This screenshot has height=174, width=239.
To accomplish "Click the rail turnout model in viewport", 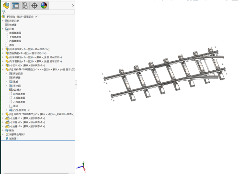I will tap(164, 74).
